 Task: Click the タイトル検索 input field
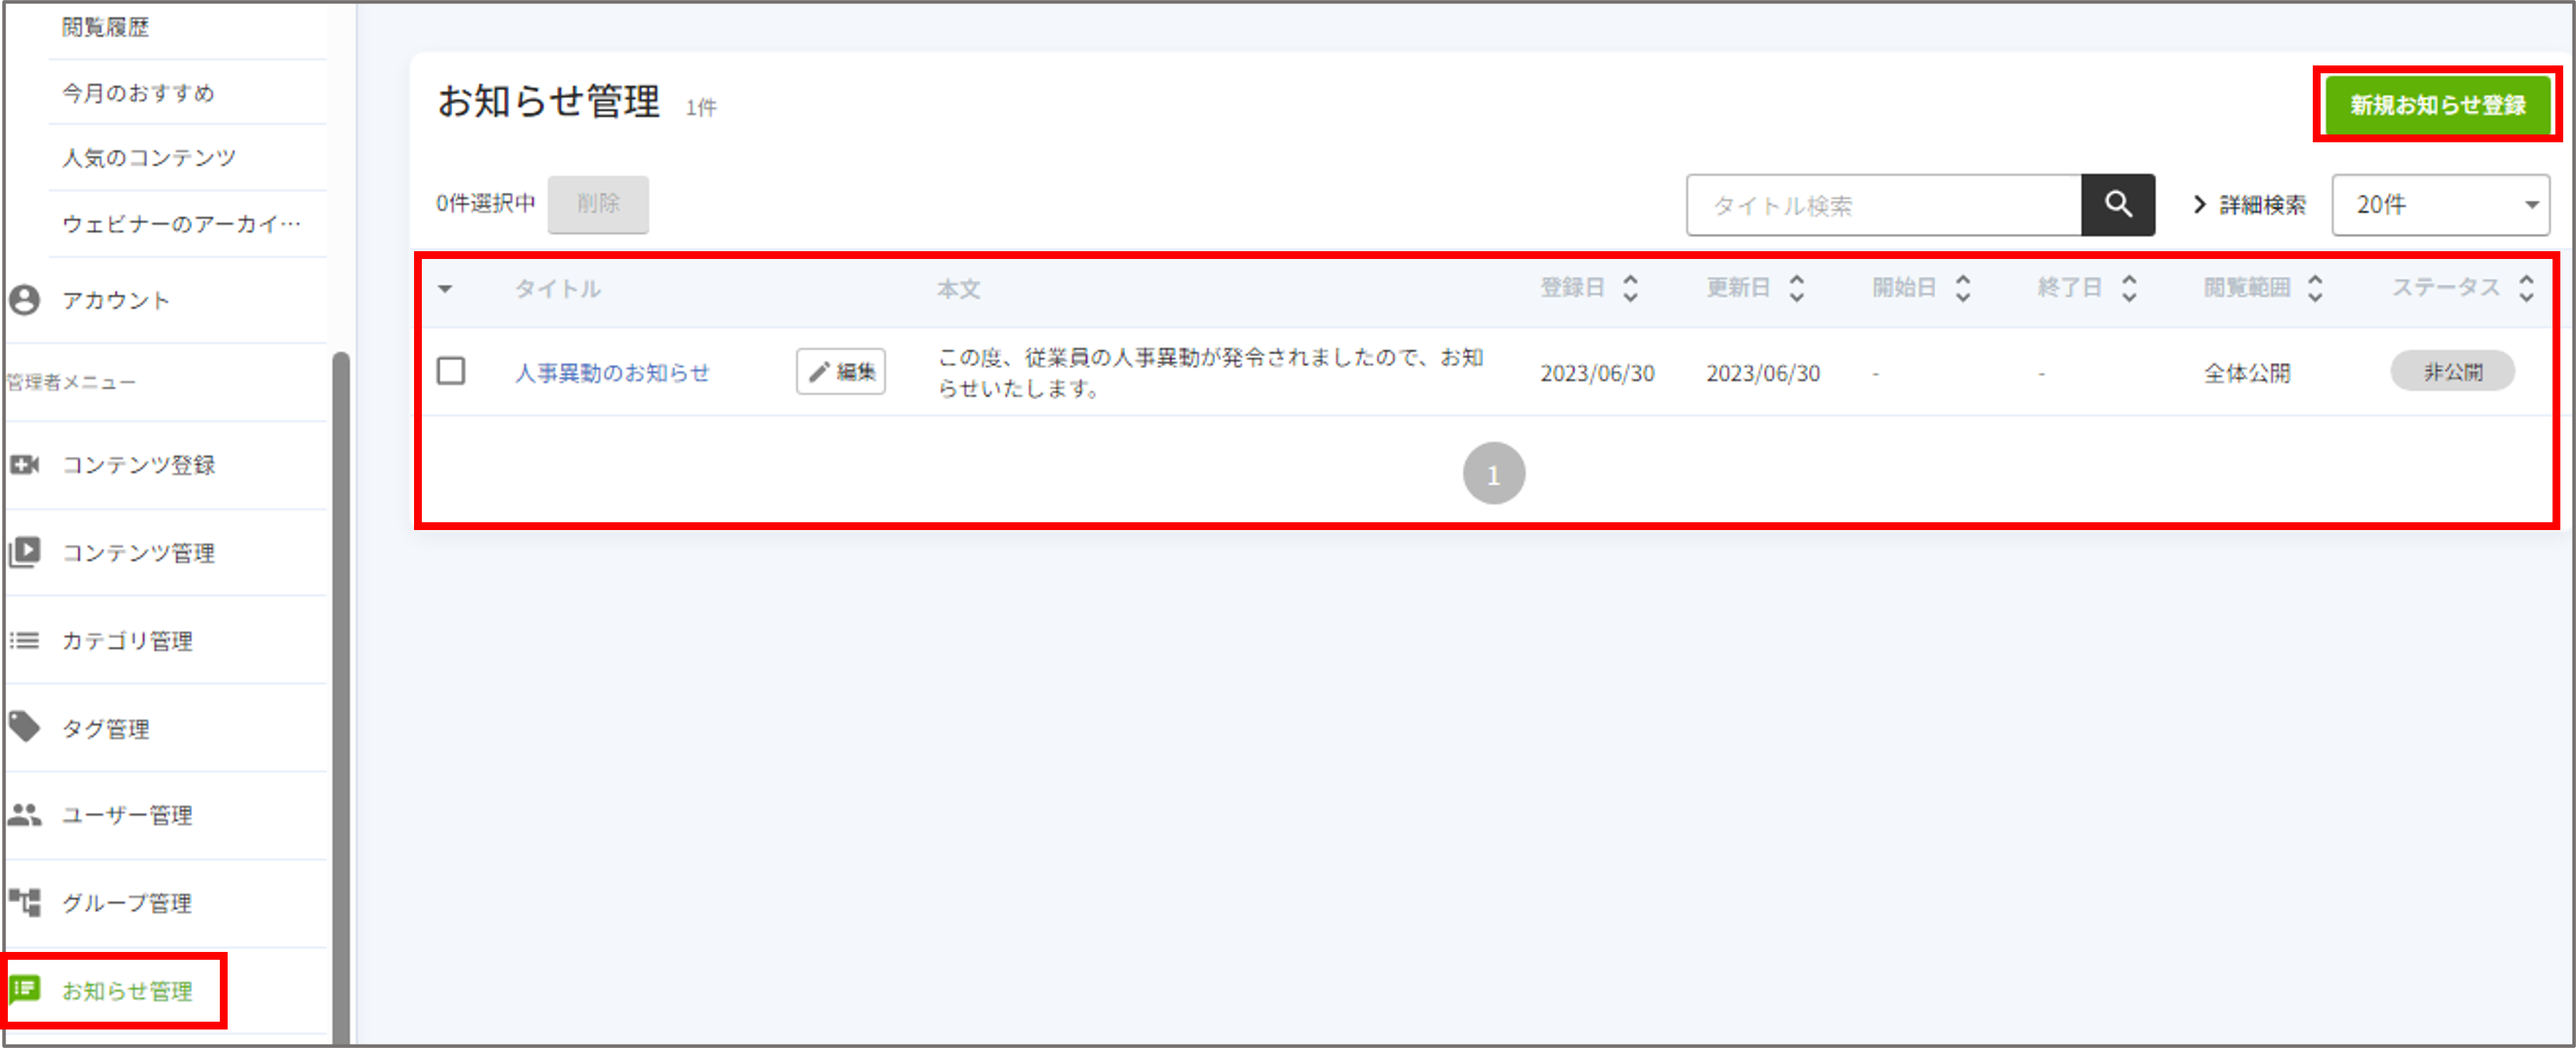(x=1884, y=205)
